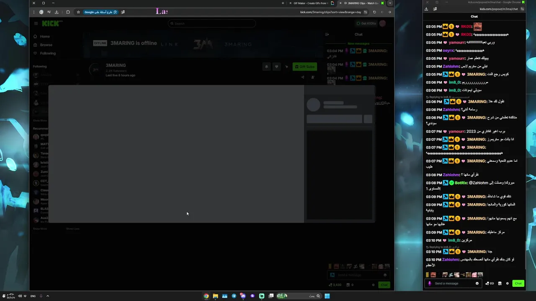Image resolution: width=536 pixels, height=301 pixels.
Task: Open the Chrome profile avatar
Action: tap(41, 12)
